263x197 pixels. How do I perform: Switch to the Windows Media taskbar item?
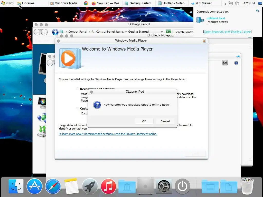point(65,3)
